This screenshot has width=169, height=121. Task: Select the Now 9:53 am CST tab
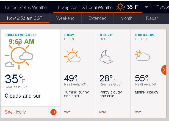24,18
